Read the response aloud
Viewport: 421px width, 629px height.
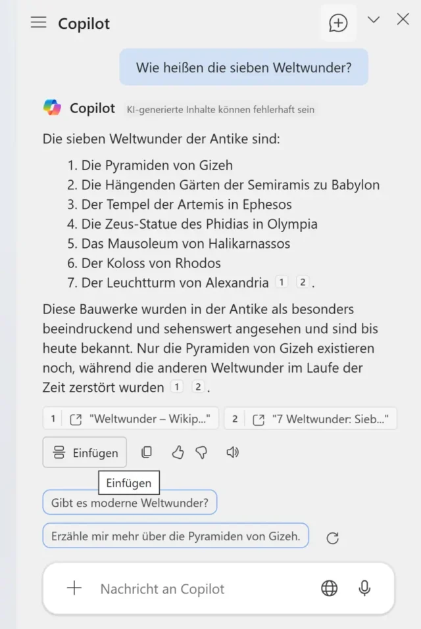232,452
